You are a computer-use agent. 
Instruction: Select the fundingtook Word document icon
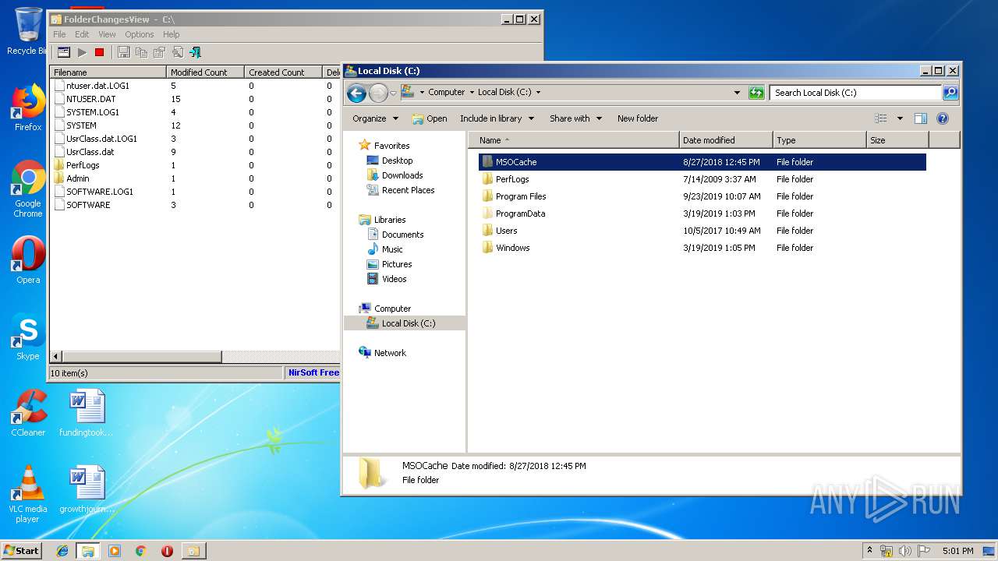tap(86, 413)
